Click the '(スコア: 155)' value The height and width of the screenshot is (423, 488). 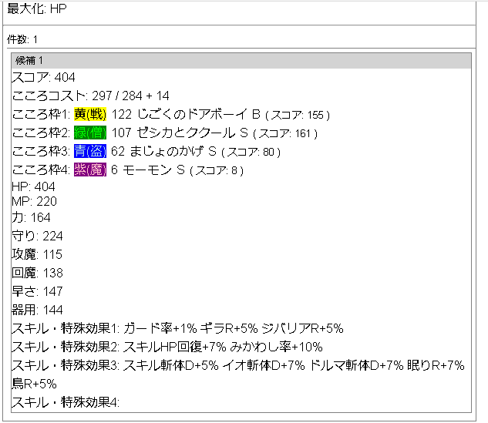coord(298,115)
